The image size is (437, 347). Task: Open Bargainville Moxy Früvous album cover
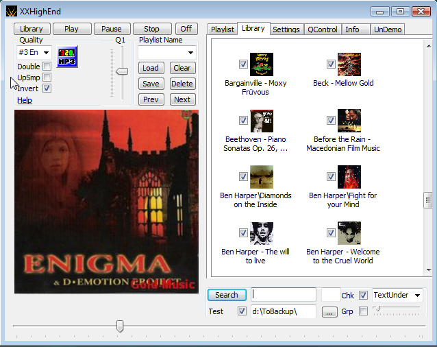[x=262, y=64]
